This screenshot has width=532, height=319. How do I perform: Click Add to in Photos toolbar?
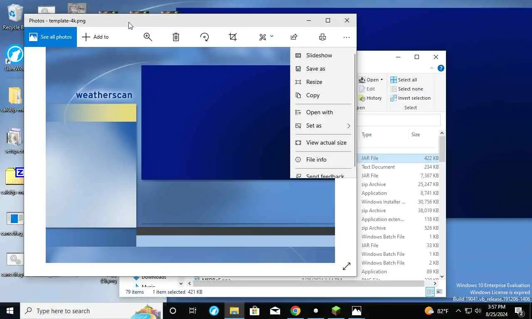click(x=95, y=37)
